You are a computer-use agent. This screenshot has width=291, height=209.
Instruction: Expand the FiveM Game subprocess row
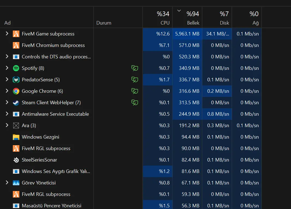click(7, 34)
